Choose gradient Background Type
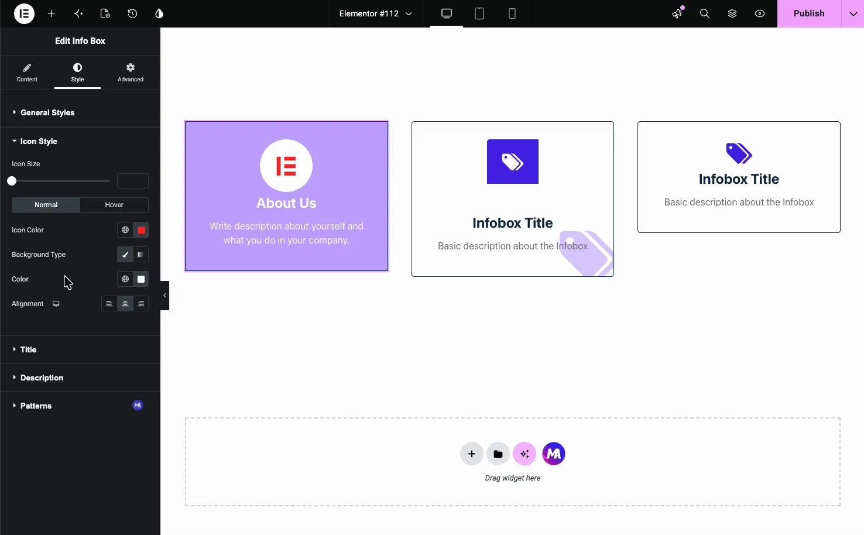The width and height of the screenshot is (864, 535). [x=141, y=255]
